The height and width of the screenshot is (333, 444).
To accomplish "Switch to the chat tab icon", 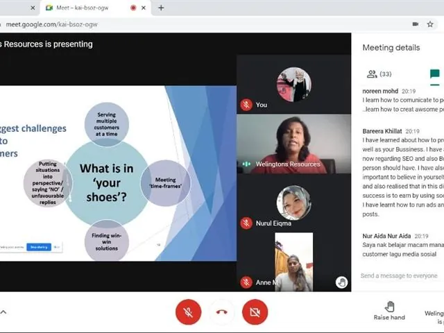I will click(435, 74).
